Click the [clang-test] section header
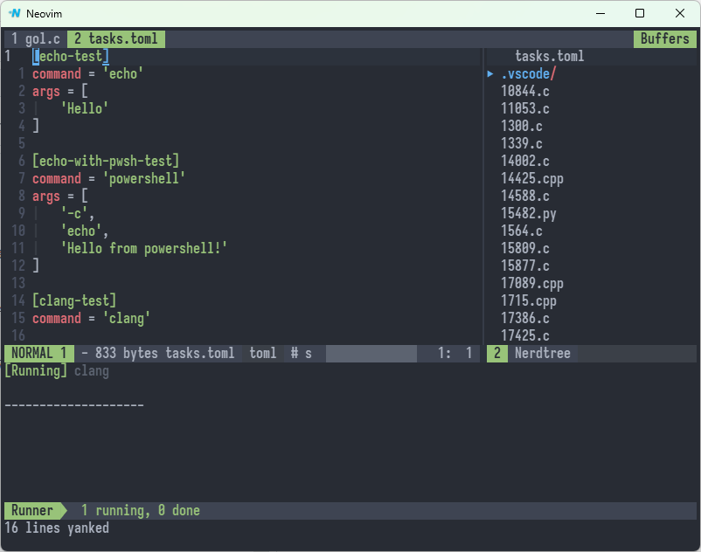The width and height of the screenshot is (701, 552). coord(74,300)
